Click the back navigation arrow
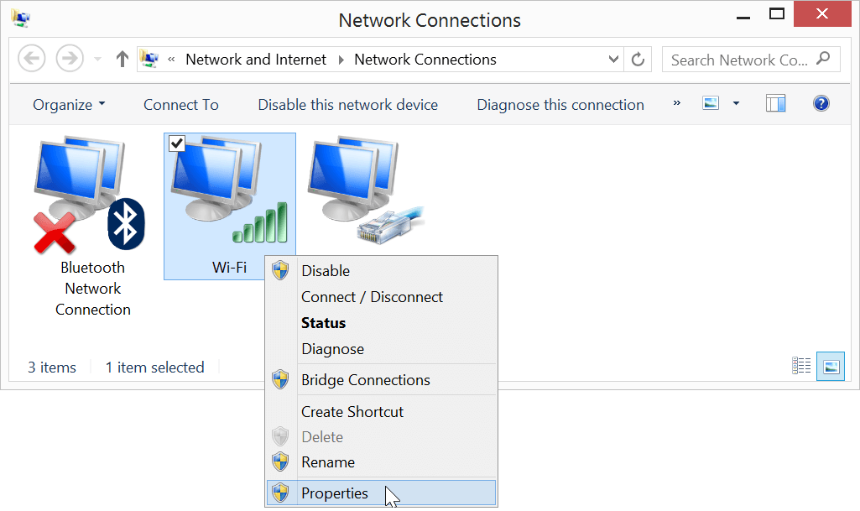Image resolution: width=860 pixels, height=511 pixels. tap(31, 59)
